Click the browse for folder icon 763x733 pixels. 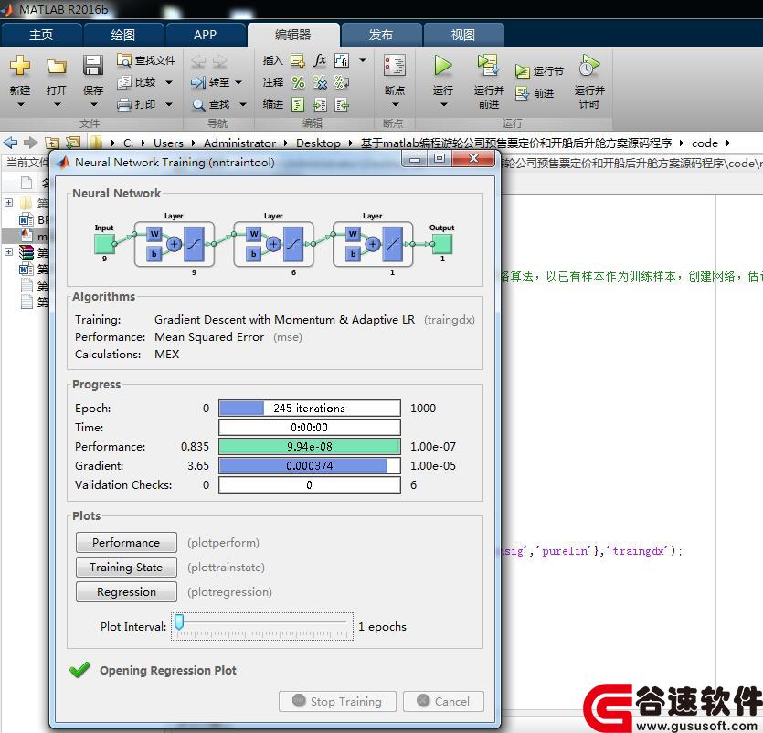(73, 143)
